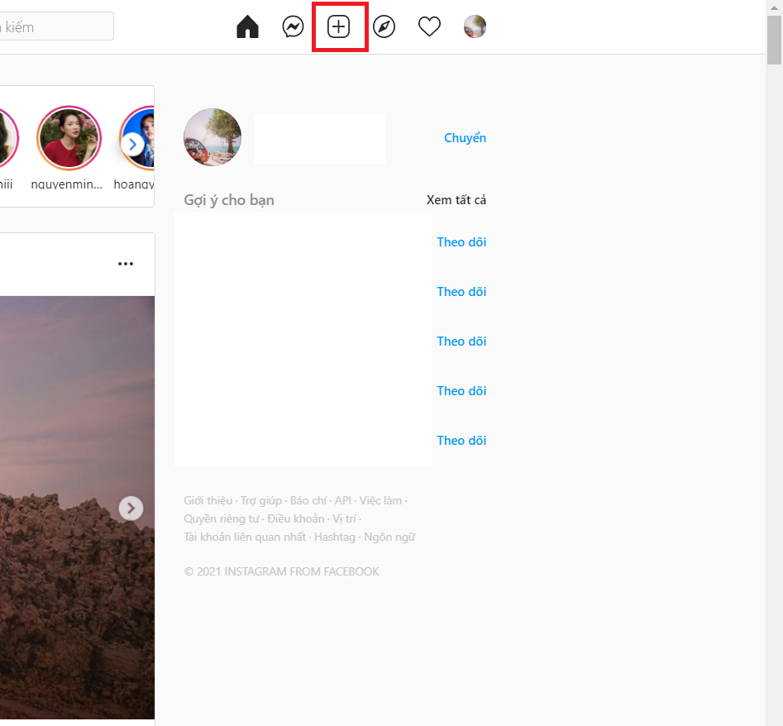Advance to next photo in post carousel
The height and width of the screenshot is (726, 783).
pyautogui.click(x=131, y=509)
